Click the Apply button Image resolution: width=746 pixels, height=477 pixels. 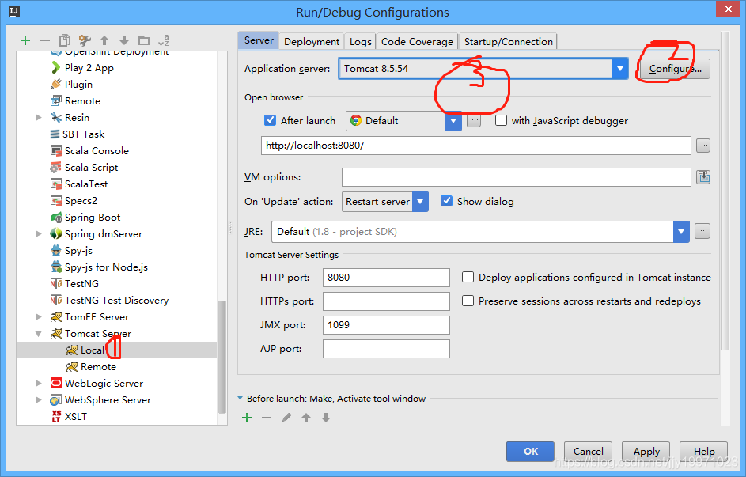coord(646,452)
